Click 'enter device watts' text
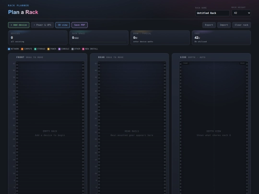 (x=143, y=42)
